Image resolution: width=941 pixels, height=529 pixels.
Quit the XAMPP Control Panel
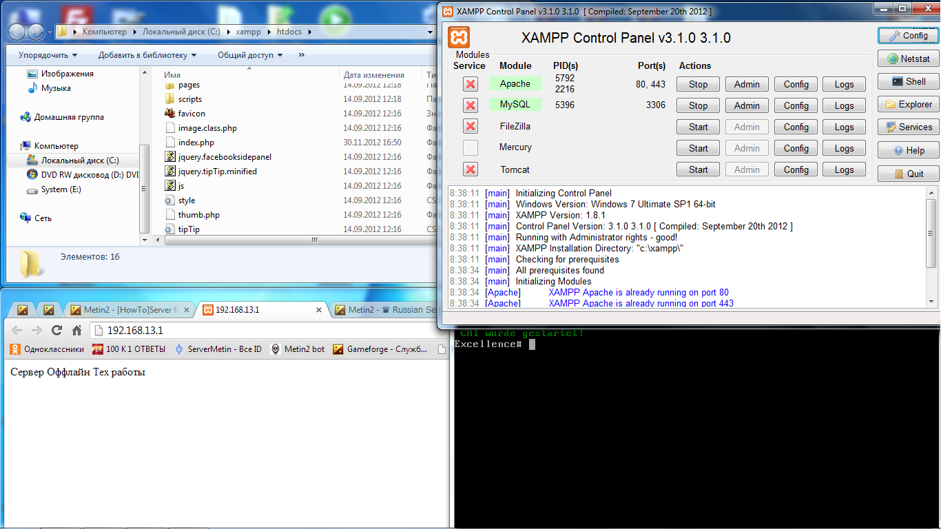click(x=908, y=174)
